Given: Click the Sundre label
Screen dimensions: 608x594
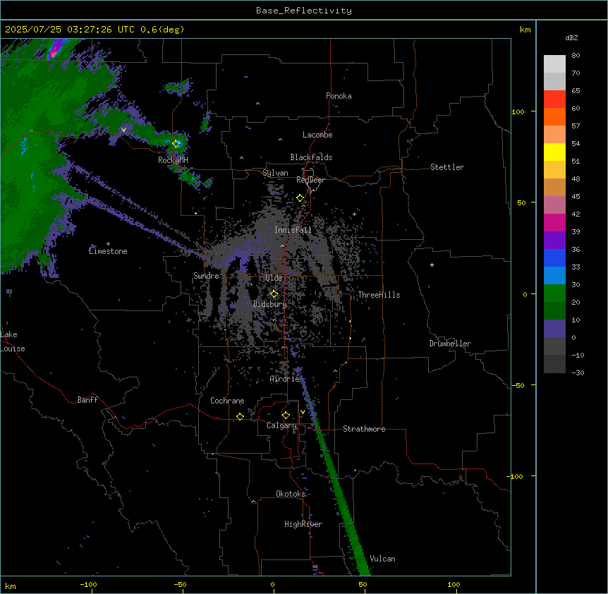Looking at the screenshot, I should point(206,276).
